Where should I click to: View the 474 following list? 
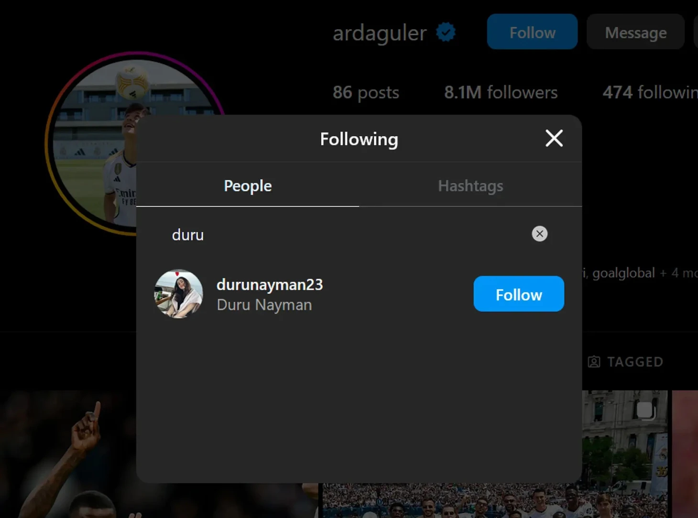[650, 92]
